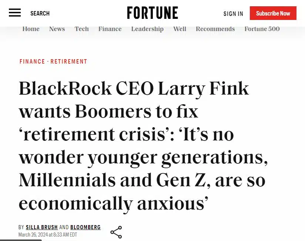305x241 pixels.
Task: Open the News section
Action: click(57, 29)
